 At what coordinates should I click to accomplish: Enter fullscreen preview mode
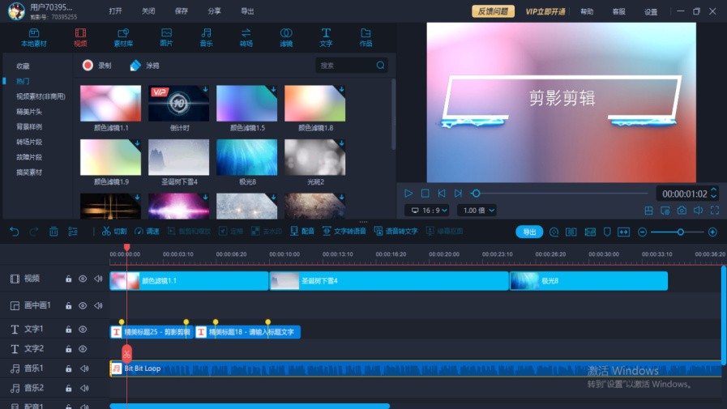pos(714,211)
